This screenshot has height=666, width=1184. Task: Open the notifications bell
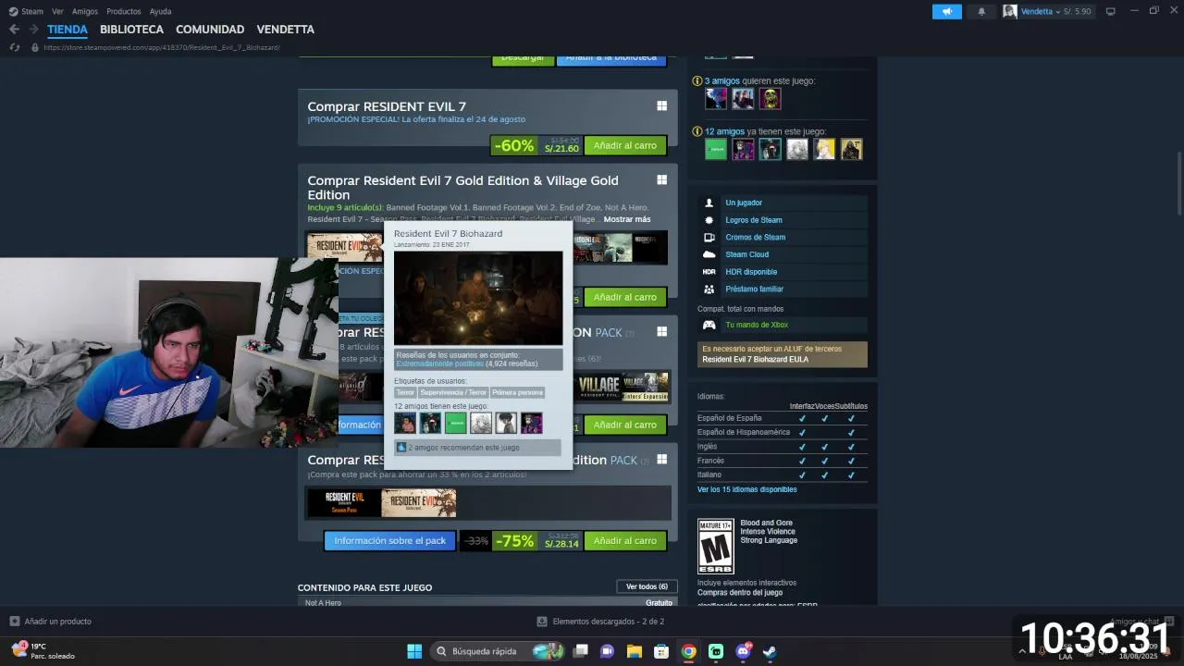[981, 11]
